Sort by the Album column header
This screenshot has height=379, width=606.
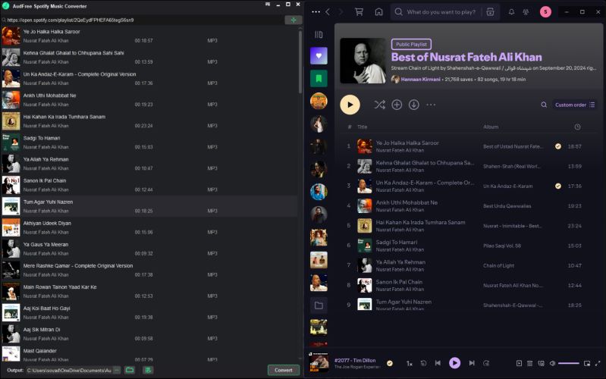[491, 127]
